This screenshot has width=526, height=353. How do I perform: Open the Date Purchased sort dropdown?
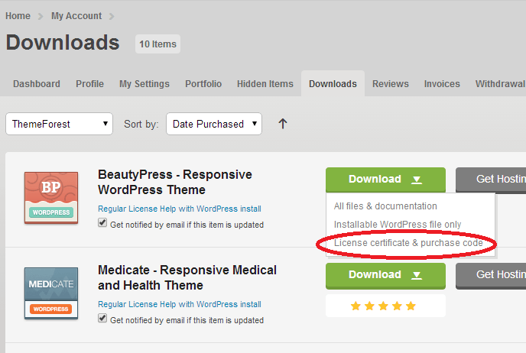coord(214,124)
